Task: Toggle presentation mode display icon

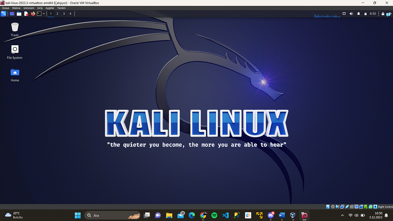Action: 344,14
